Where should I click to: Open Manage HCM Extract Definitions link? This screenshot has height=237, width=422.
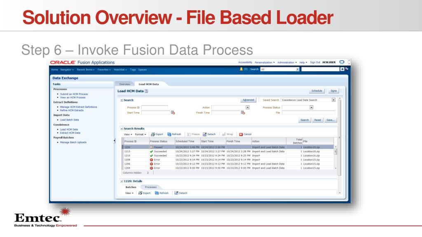(79, 107)
